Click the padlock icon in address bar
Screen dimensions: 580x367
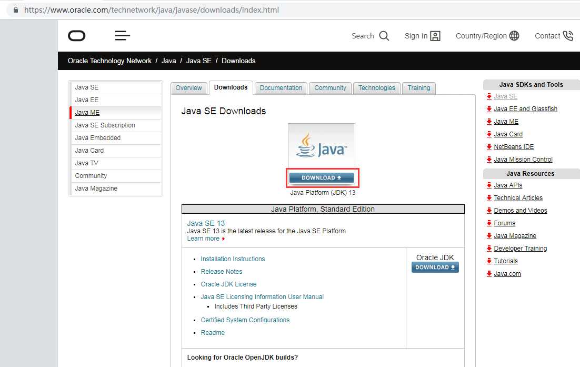coord(16,10)
